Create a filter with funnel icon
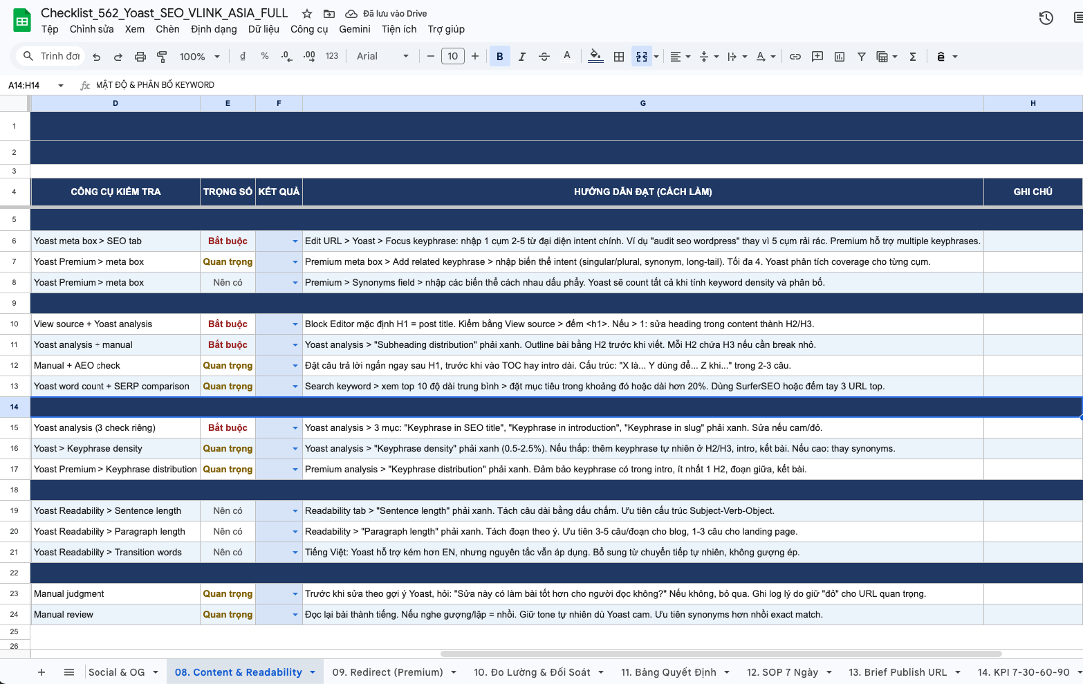 [862, 57]
